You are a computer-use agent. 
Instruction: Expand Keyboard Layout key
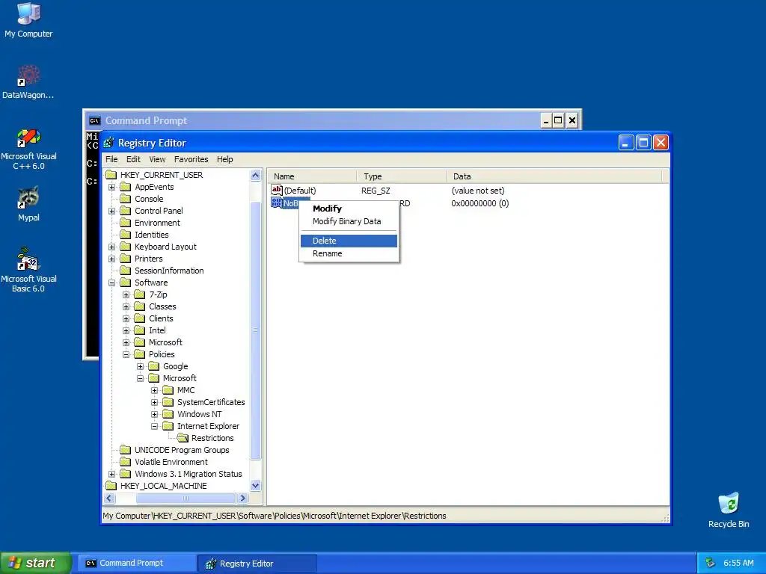(x=112, y=247)
